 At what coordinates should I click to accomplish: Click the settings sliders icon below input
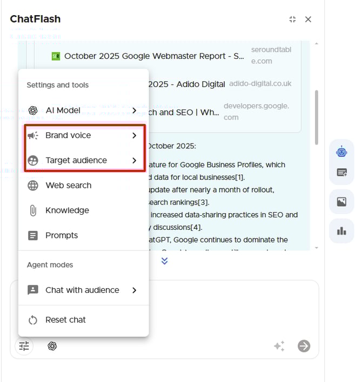(24, 346)
